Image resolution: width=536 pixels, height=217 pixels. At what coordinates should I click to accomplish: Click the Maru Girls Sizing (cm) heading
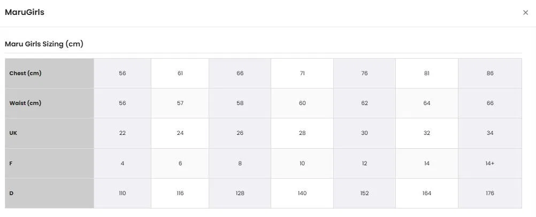pyautogui.click(x=44, y=44)
